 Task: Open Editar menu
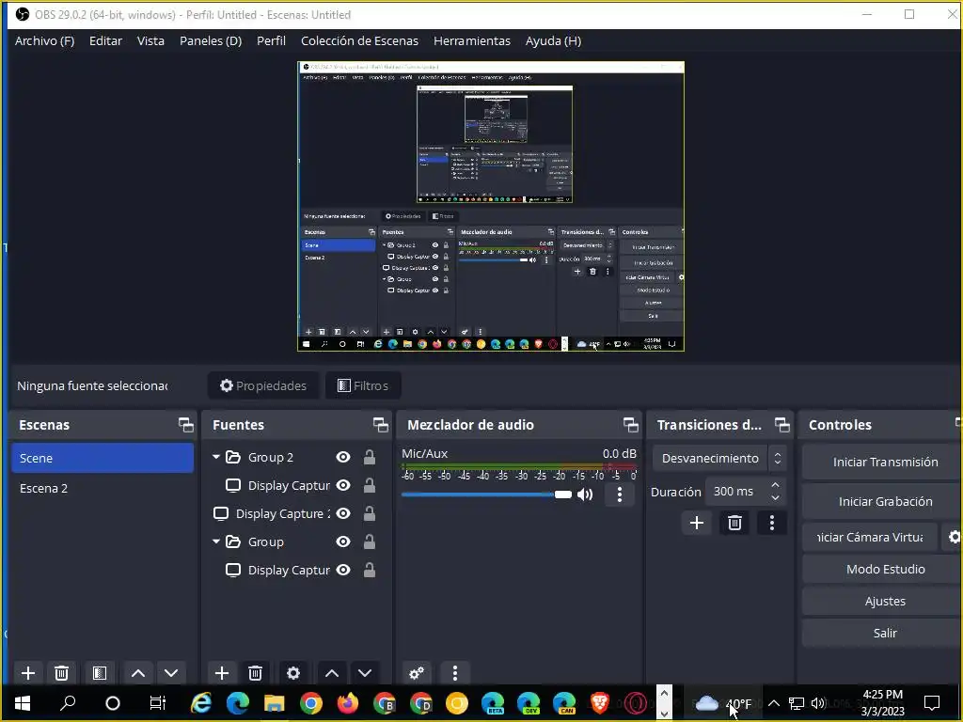tap(105, 40)
